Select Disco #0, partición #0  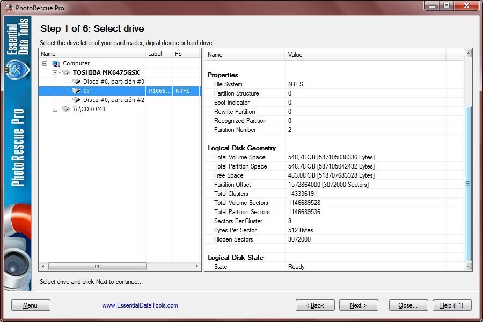(113, 82)
